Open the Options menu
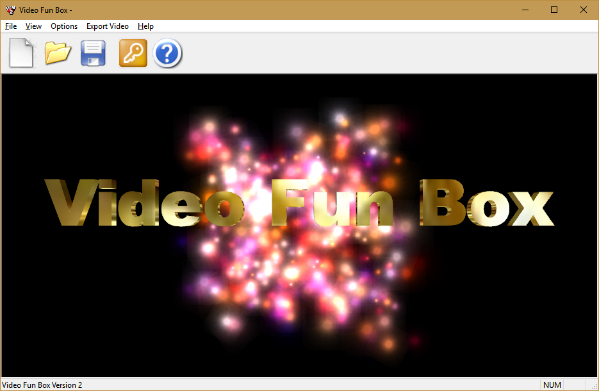The width and height of the screenshot is (599, 391). [64, 26]
